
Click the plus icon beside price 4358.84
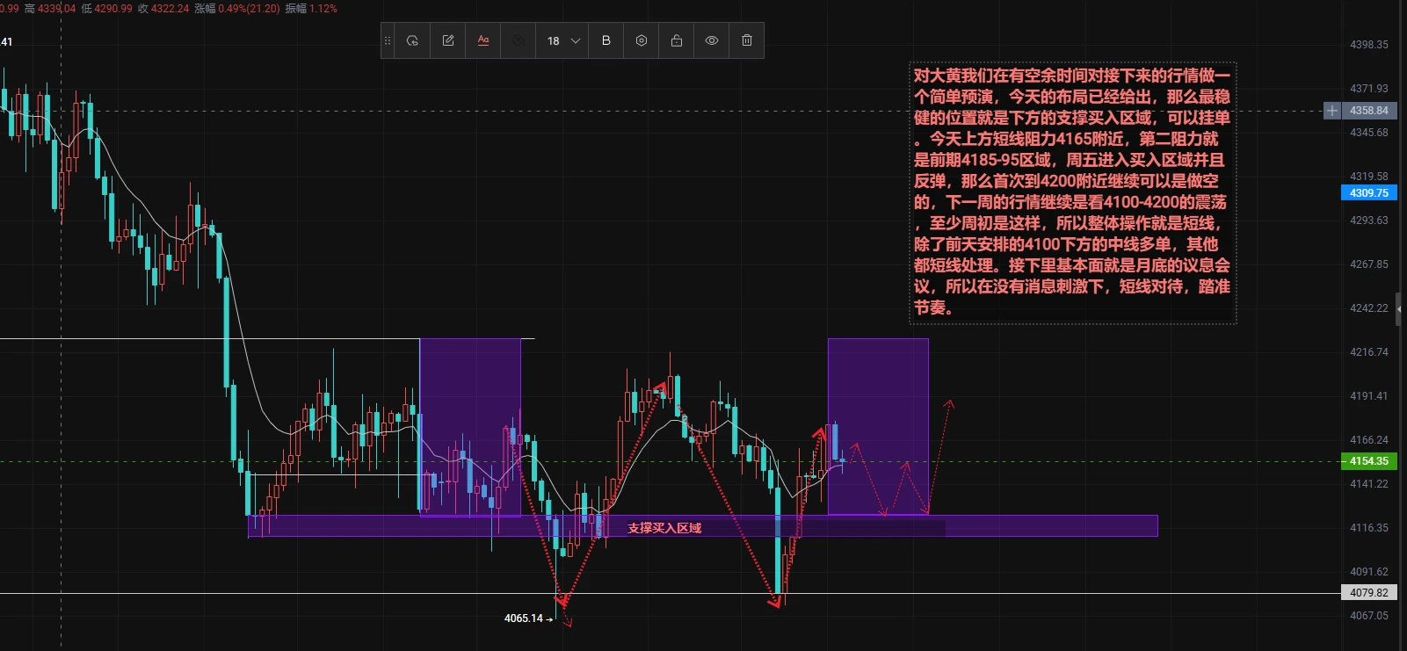click(1332, 111)
